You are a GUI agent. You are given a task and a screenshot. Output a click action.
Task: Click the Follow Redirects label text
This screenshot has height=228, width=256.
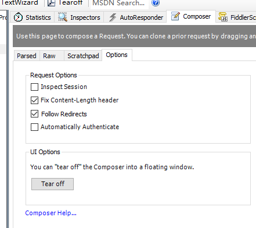pyautogui.click(x=64, y=114)
